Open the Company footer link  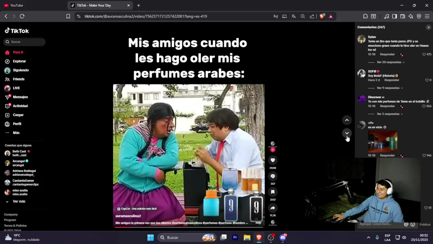click(11, 215)
